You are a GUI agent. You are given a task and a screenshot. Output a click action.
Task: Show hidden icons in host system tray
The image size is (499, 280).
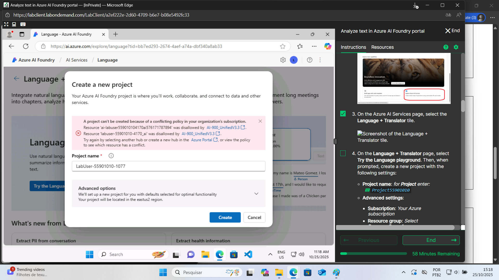pyautogui.click(x=403, y=272)
